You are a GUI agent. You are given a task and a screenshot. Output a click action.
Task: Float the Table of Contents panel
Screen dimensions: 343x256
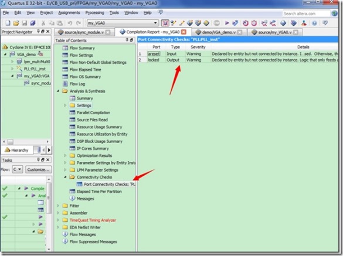pyautogui.click(x=131, y=40)
